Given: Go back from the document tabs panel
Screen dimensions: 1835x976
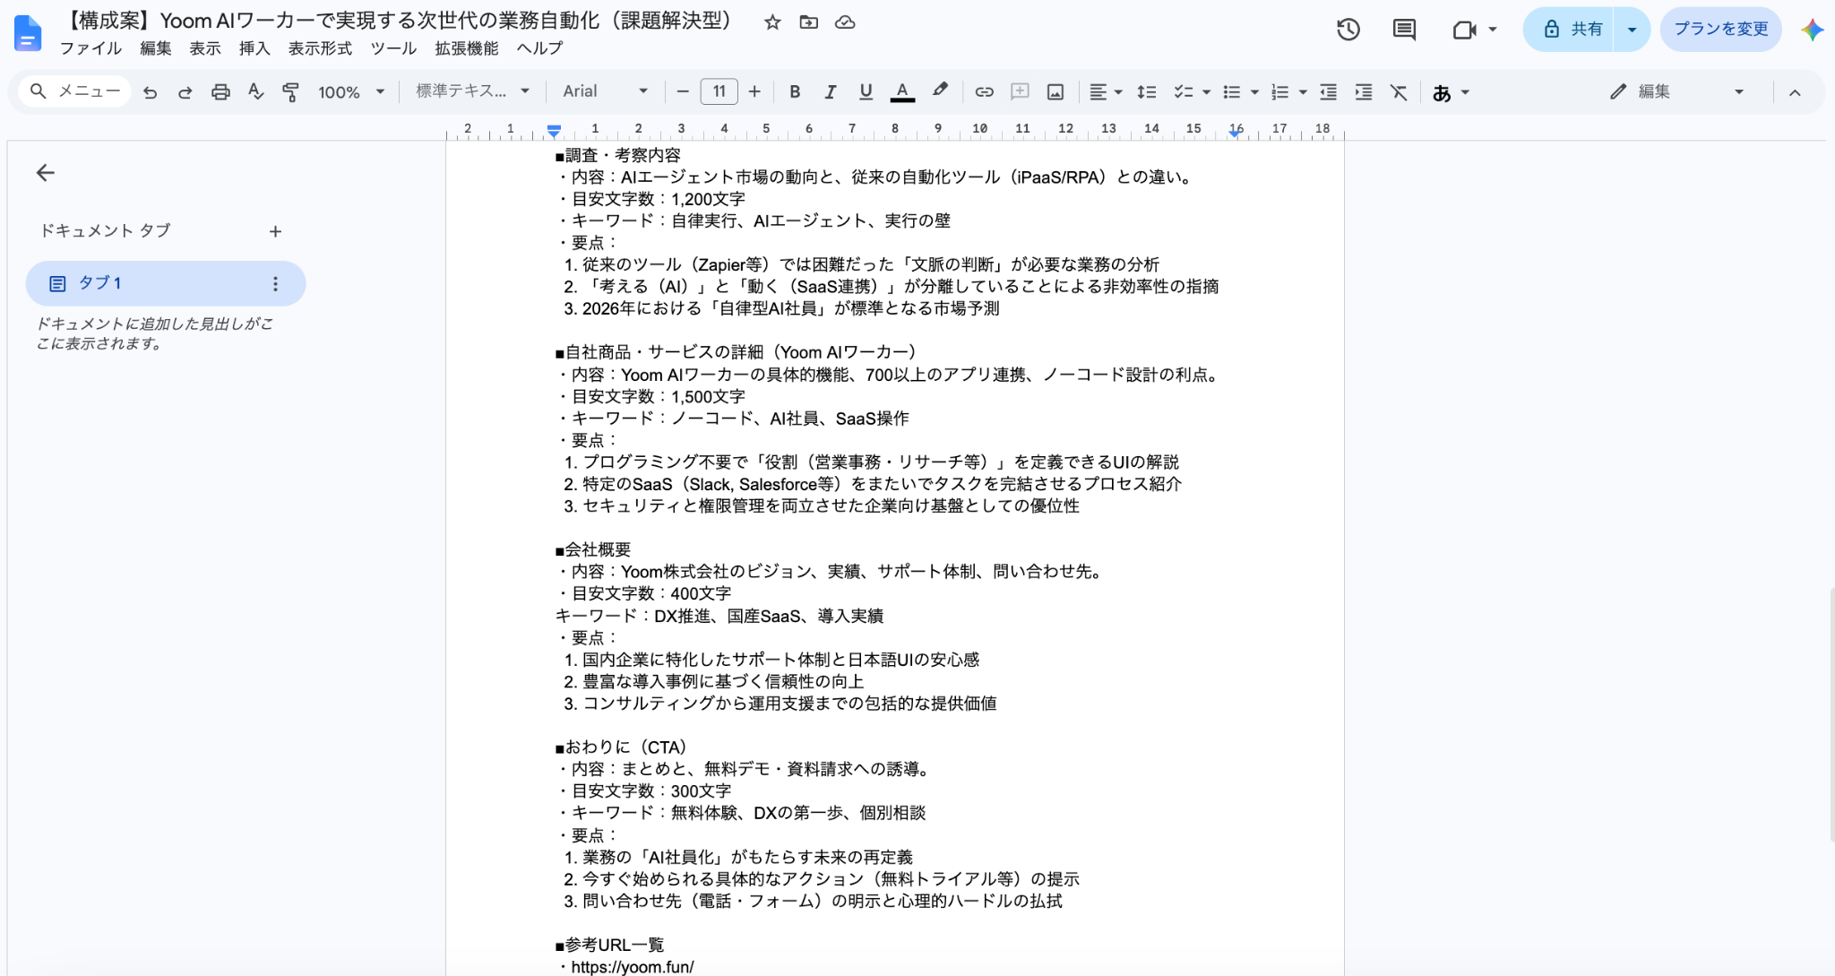Looking at the screenshot, I should click(x=46, y=173).
